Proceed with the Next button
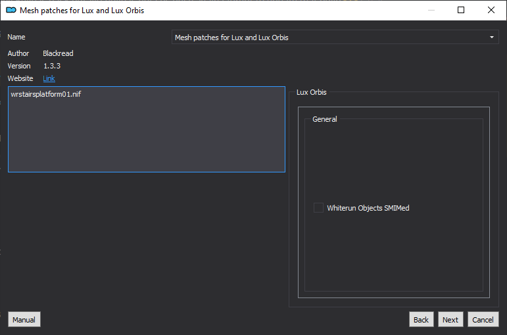The width and height of the screenshot is (507, 335). [x=450, y=319]
